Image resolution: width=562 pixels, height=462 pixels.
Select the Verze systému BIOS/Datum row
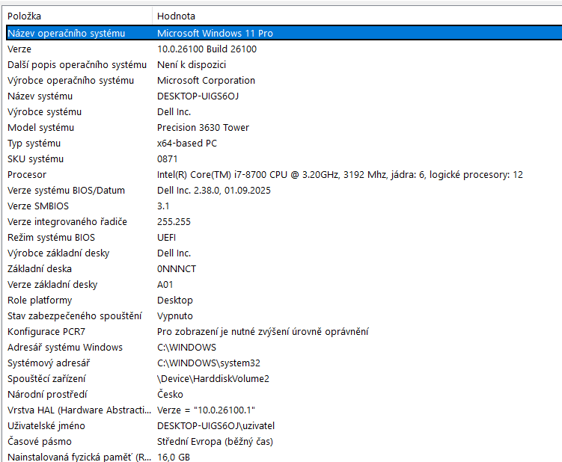(x=284, y=191)
